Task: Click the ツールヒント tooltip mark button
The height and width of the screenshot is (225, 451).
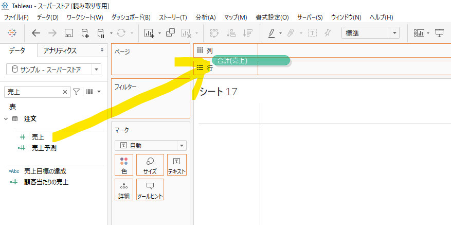Action: 150,189
